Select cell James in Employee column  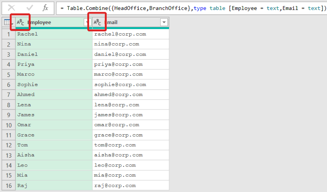[x=54, y=115]
